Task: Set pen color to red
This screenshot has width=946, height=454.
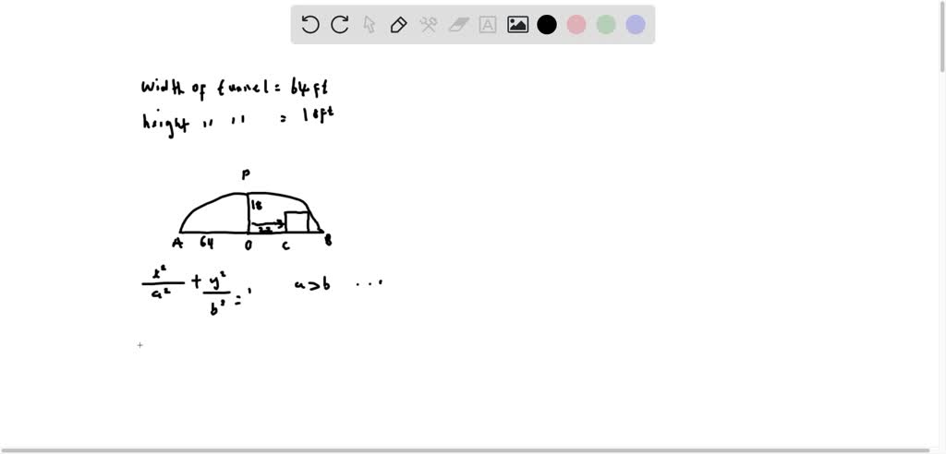Action: click(x=576, y=25)
